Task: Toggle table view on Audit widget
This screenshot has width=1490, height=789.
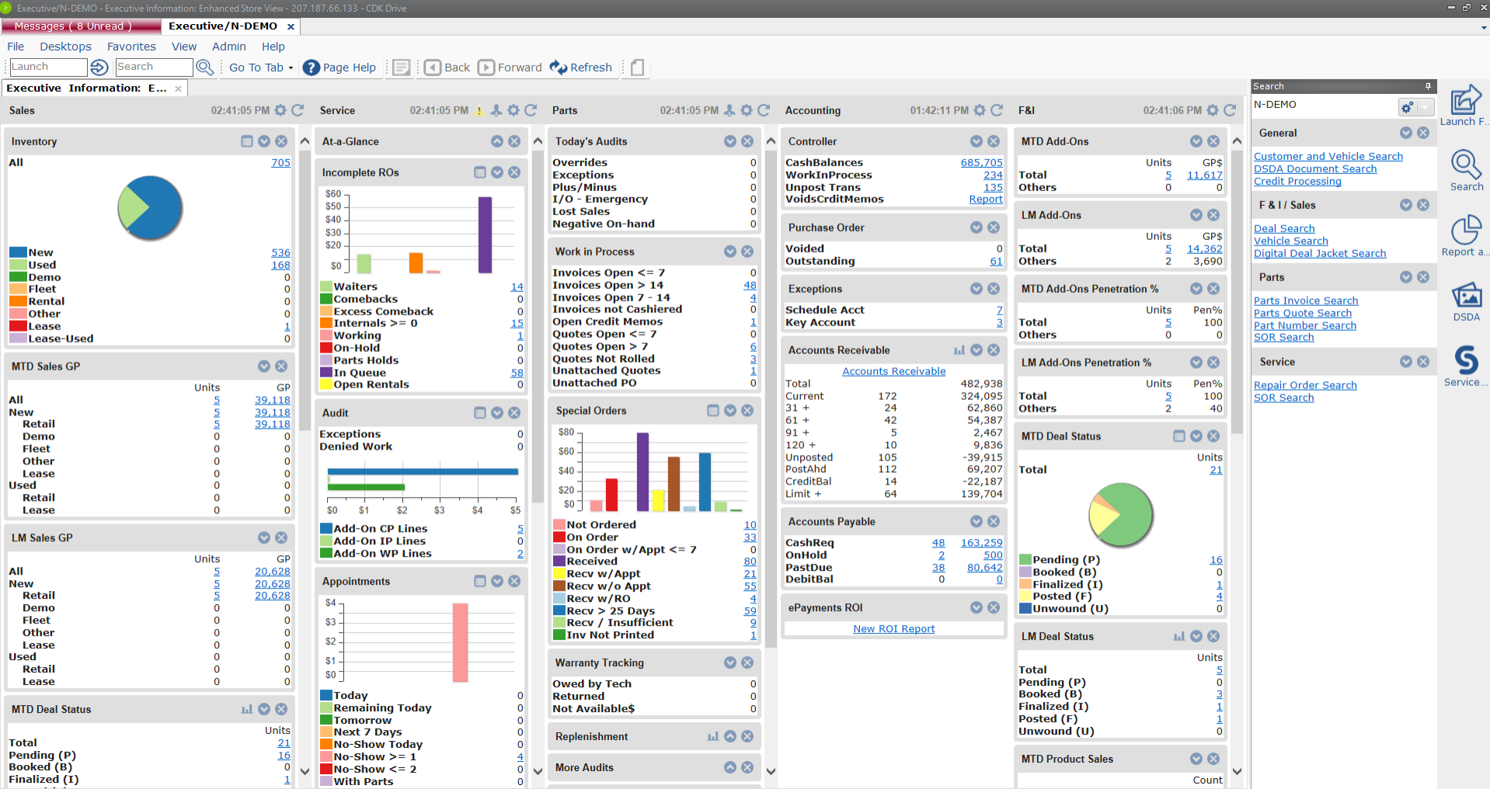Action: click(480, 413)
